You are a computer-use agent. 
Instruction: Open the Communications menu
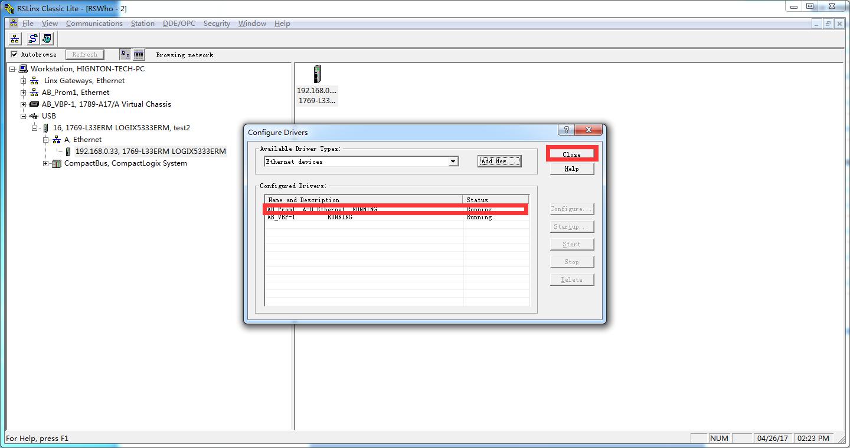94,24
